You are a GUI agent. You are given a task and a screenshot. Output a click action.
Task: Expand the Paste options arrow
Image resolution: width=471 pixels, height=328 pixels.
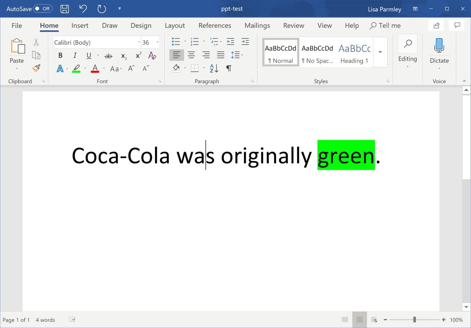pos(17,68)
